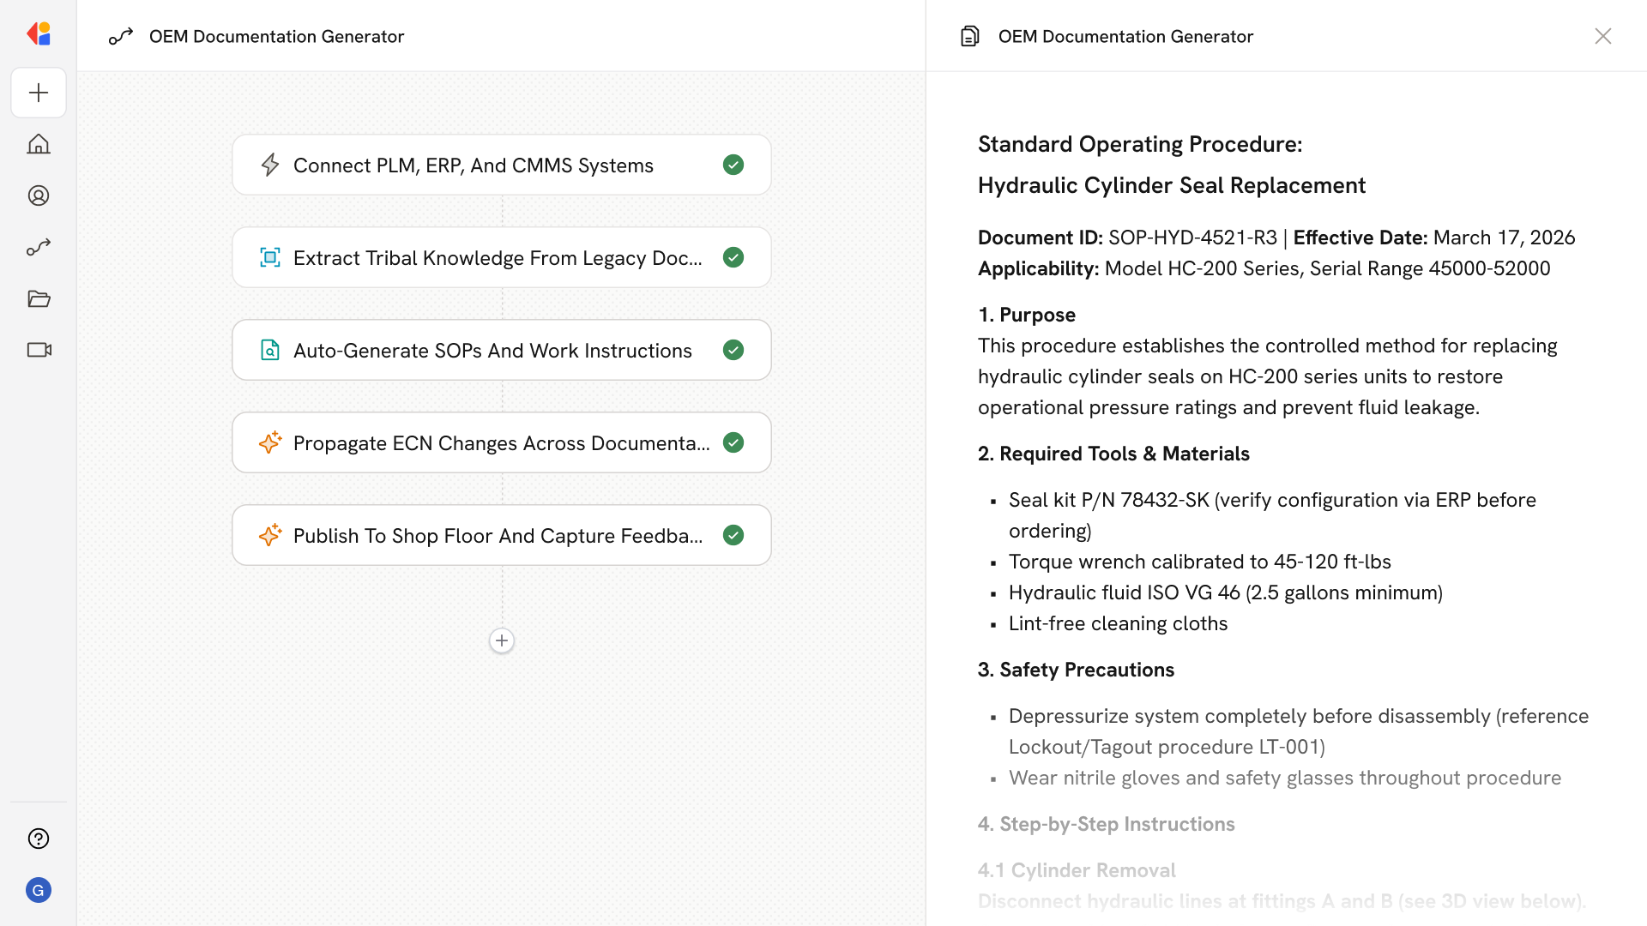The height and width of the screenshot is (926, 1647).
Task: Click the app logo at top left
Action: click(39, 34)
